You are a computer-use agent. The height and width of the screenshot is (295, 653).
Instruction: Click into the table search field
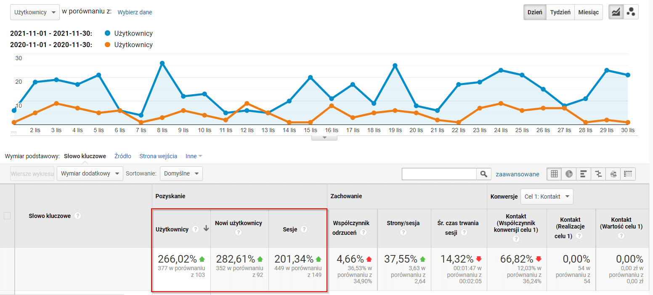[439, 174]
